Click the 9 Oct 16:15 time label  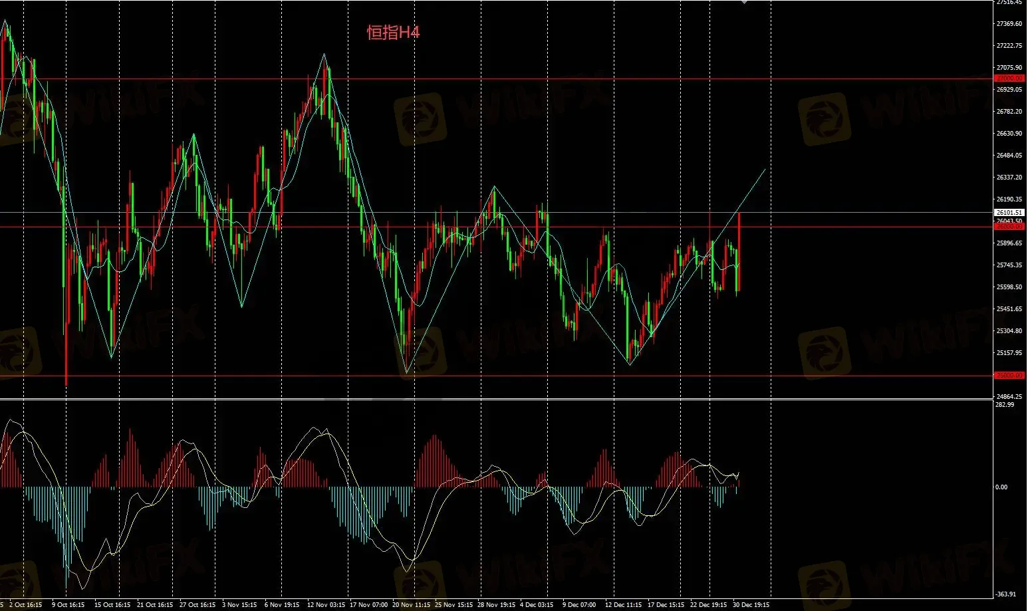tap(68, 605)
